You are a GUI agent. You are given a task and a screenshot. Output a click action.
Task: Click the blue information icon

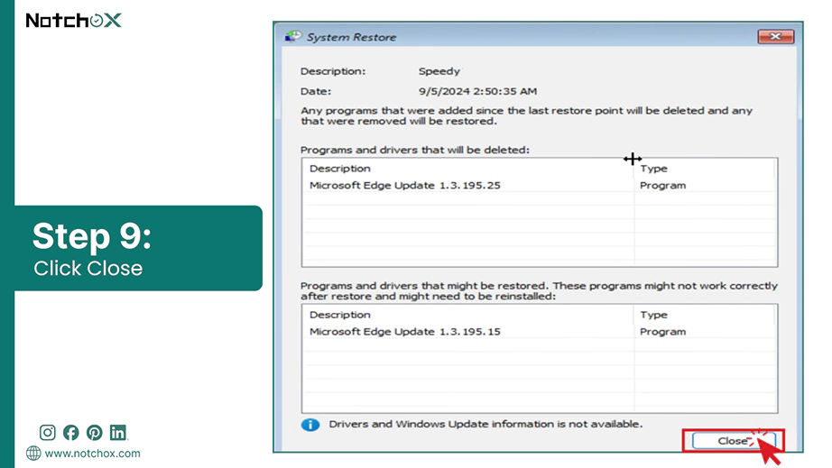tap(310, 425)
